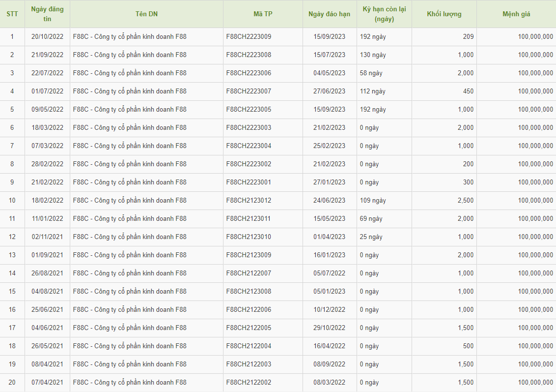Screen dimensions: 556x392
Task: Select posting date 20/10/2022
Action: (47, 36)
